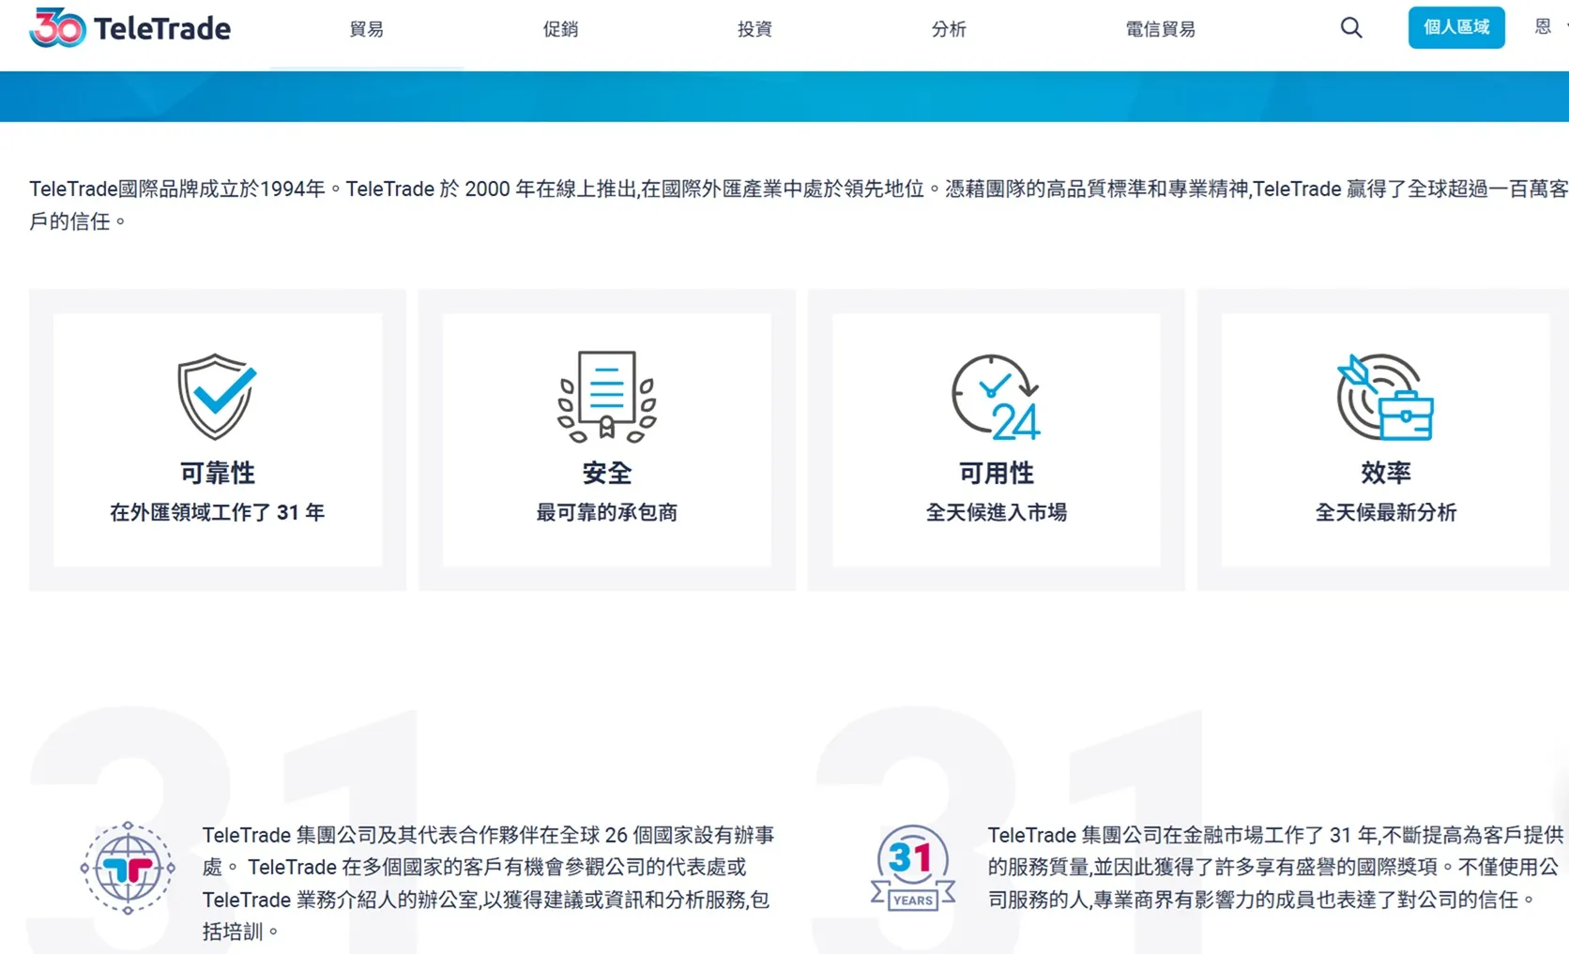This screenshot has height=954, width=1569.
Task: Open the 貿易 menu
Action: pos(366,29)
